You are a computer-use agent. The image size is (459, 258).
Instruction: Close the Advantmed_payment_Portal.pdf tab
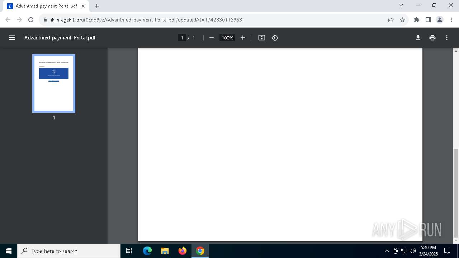[83, 6]
